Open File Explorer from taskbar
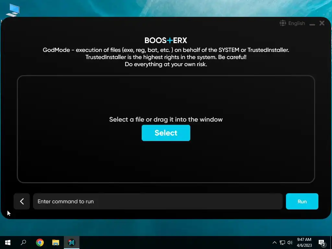The width and height of the screenshot is (332, 249). [x=56, y=243]
